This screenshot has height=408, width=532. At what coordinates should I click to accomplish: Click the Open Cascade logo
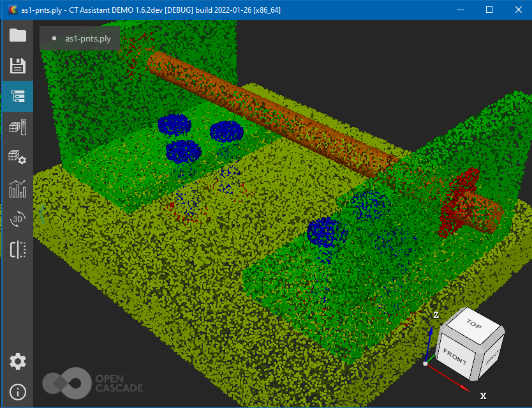tap(92, 382)
